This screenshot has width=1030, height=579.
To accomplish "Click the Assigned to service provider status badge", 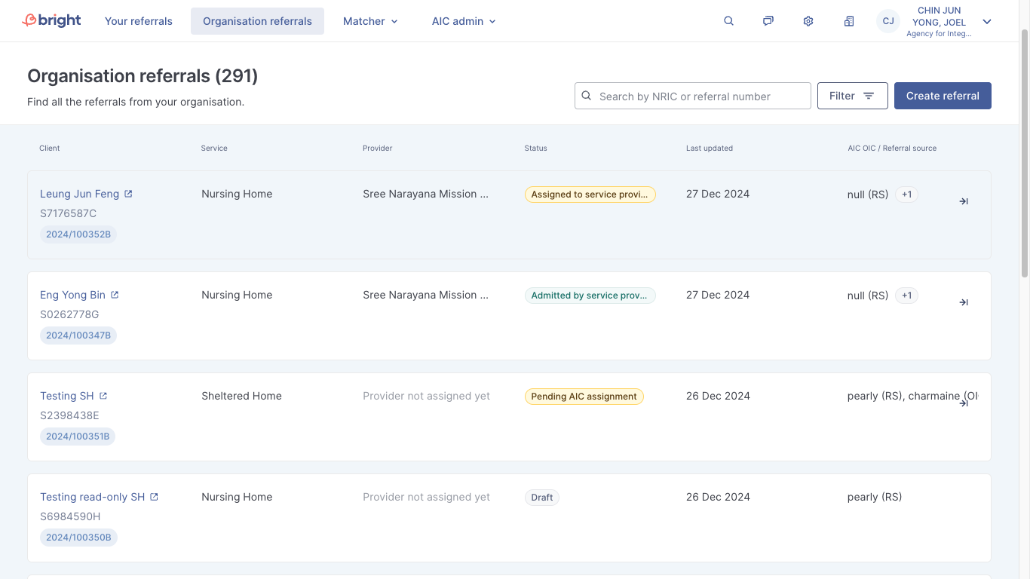I will (590, 195).
